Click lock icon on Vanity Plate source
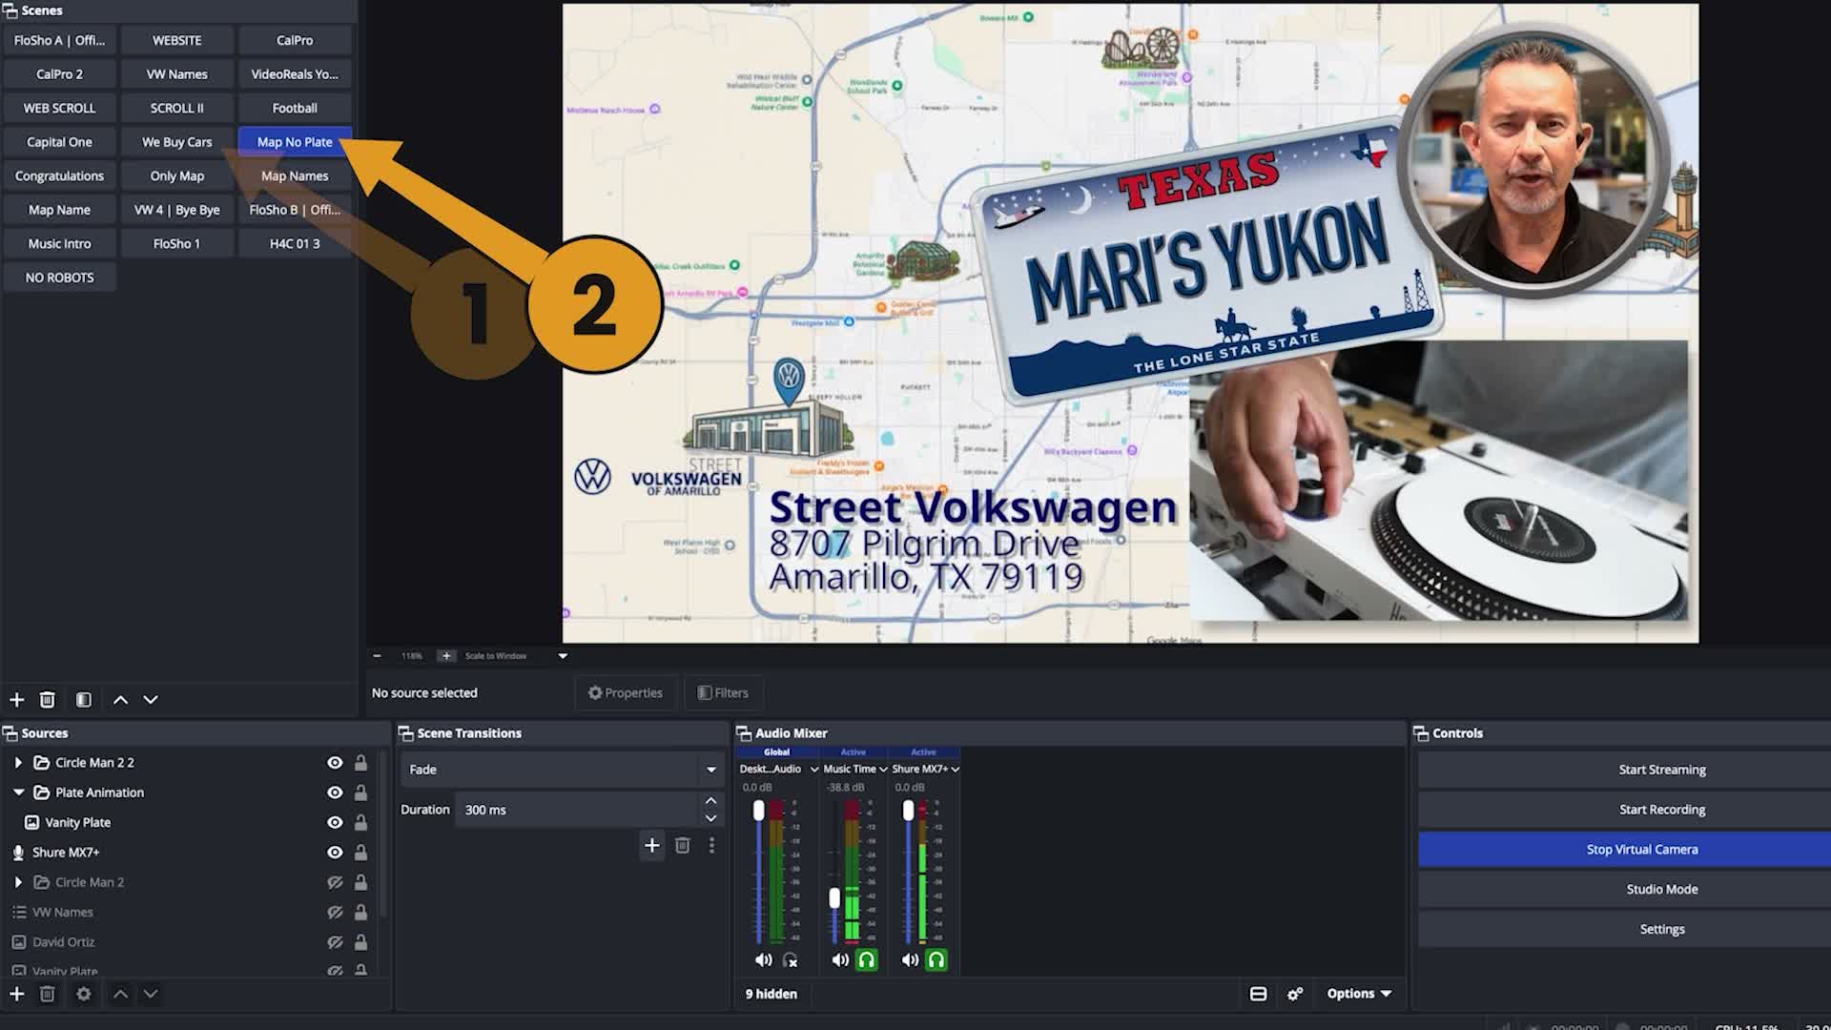The image size is (1831, 1030). [360, 822]
